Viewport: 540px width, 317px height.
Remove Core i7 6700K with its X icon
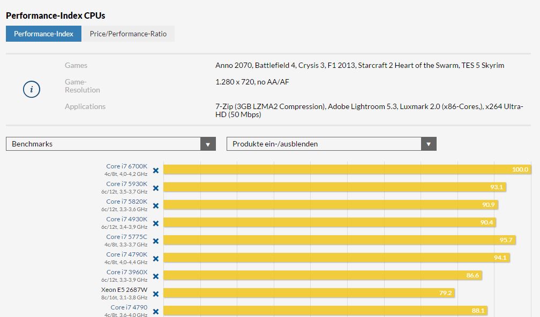coord(156,171)
